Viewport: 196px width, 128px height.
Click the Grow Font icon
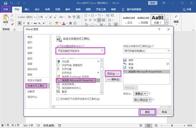[x=51, y=17]
